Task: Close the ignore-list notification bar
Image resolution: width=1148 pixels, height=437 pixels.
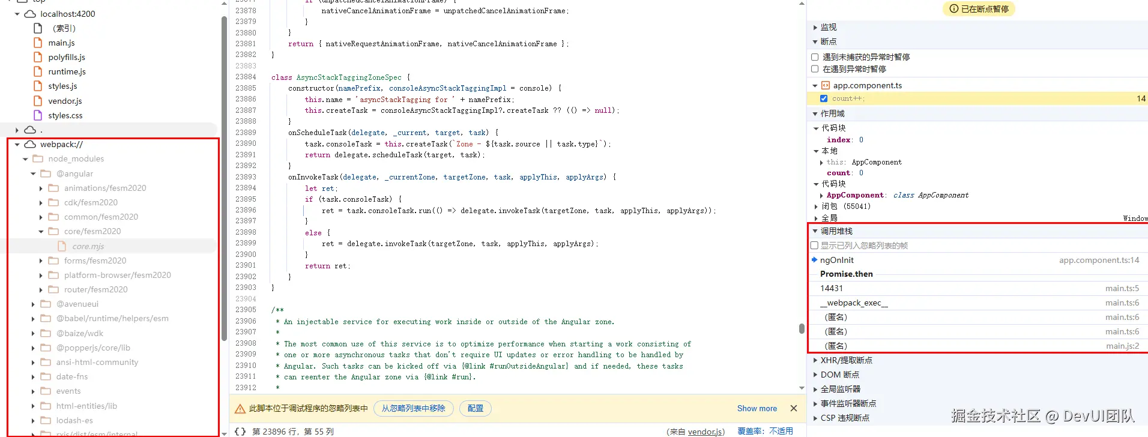Action: click(x=793, y=408)
